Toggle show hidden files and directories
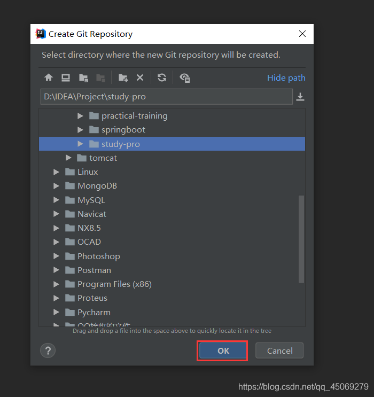The width and height of the screenshot is (374, 397). tap(184, 77)
